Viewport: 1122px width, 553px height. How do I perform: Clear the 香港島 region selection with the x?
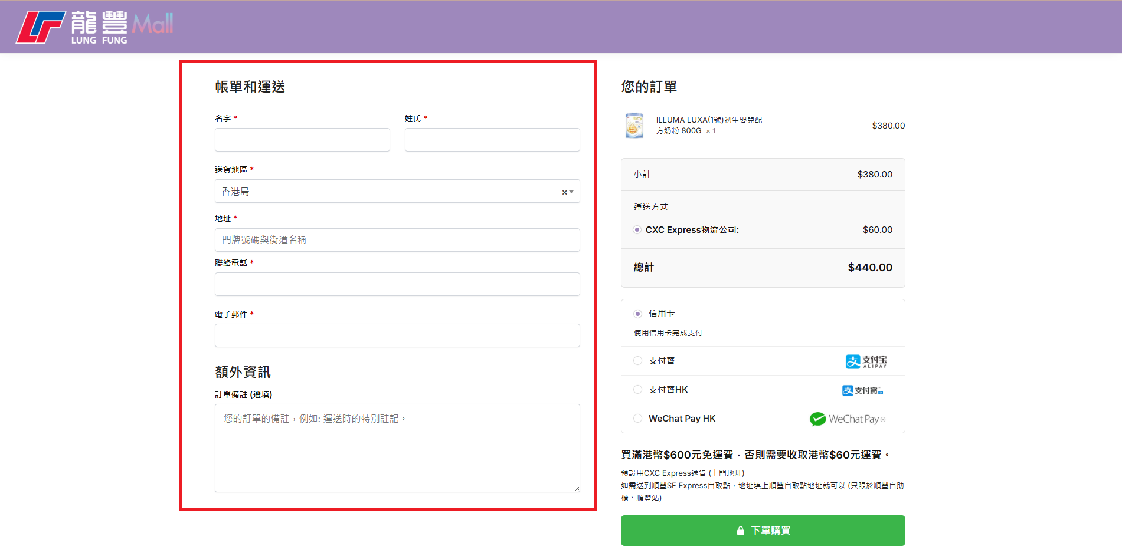[x=564, y=192]
